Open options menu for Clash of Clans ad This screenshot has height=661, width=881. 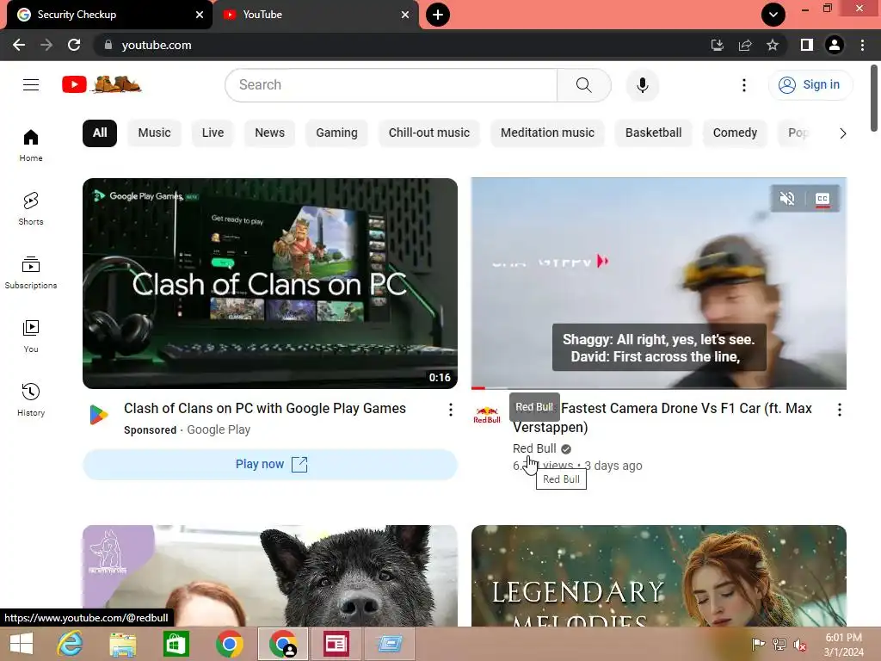(x=450, y=410)
